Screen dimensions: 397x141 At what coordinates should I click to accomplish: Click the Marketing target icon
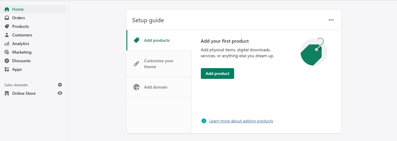coord(7,52)
